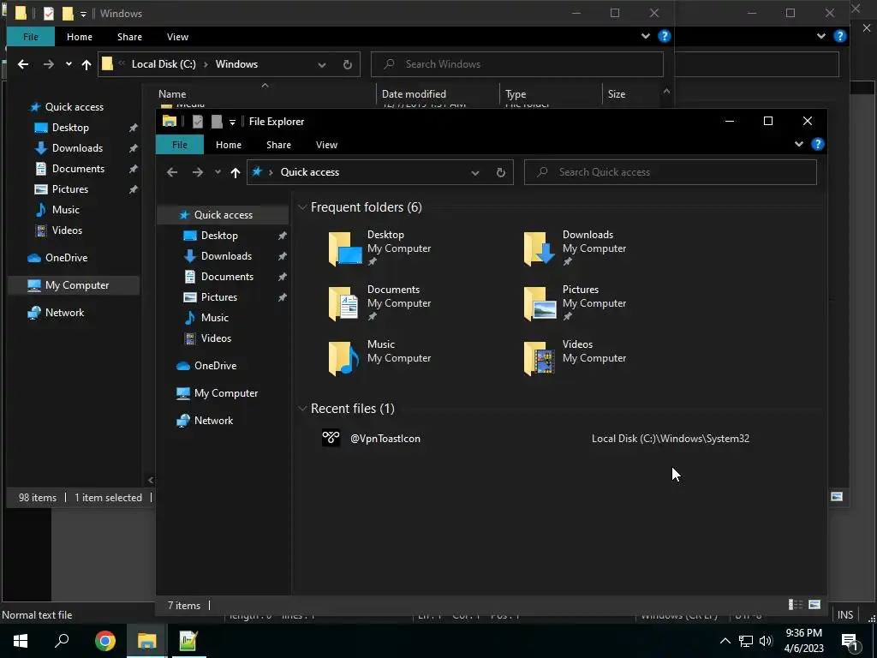Open taskbar search
The width and height of the screenshot is (877, 658).
62,641
